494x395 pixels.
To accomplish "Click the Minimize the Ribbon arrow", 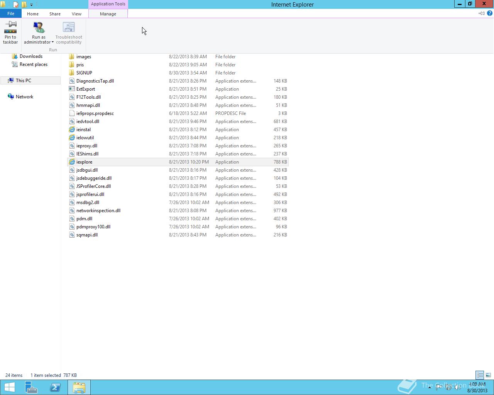I will (x=481, y=13).
